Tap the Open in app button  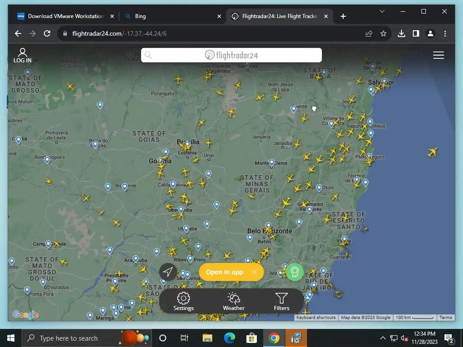coord(224,272)
